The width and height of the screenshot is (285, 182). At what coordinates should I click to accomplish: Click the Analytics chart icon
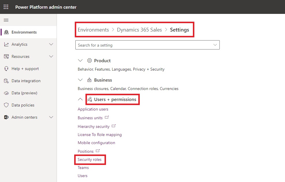pyautogui.click(x=6, y=44)
